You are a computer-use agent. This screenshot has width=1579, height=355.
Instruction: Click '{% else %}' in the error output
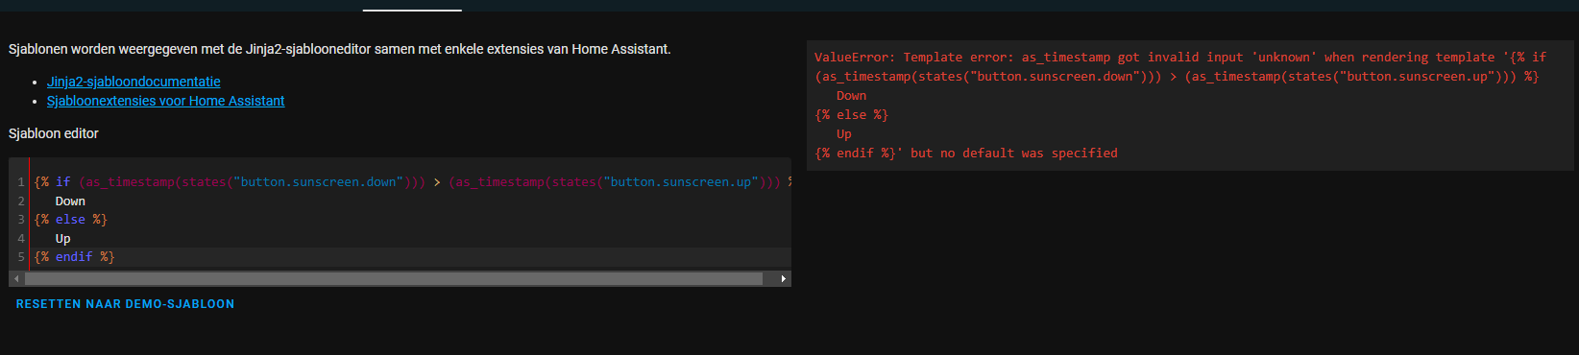[852, 115]
